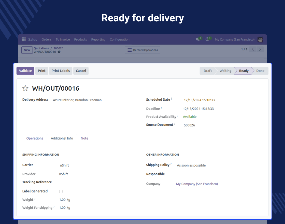
Task: Switch to the Operations tab
Action: (x=35, y=138)
